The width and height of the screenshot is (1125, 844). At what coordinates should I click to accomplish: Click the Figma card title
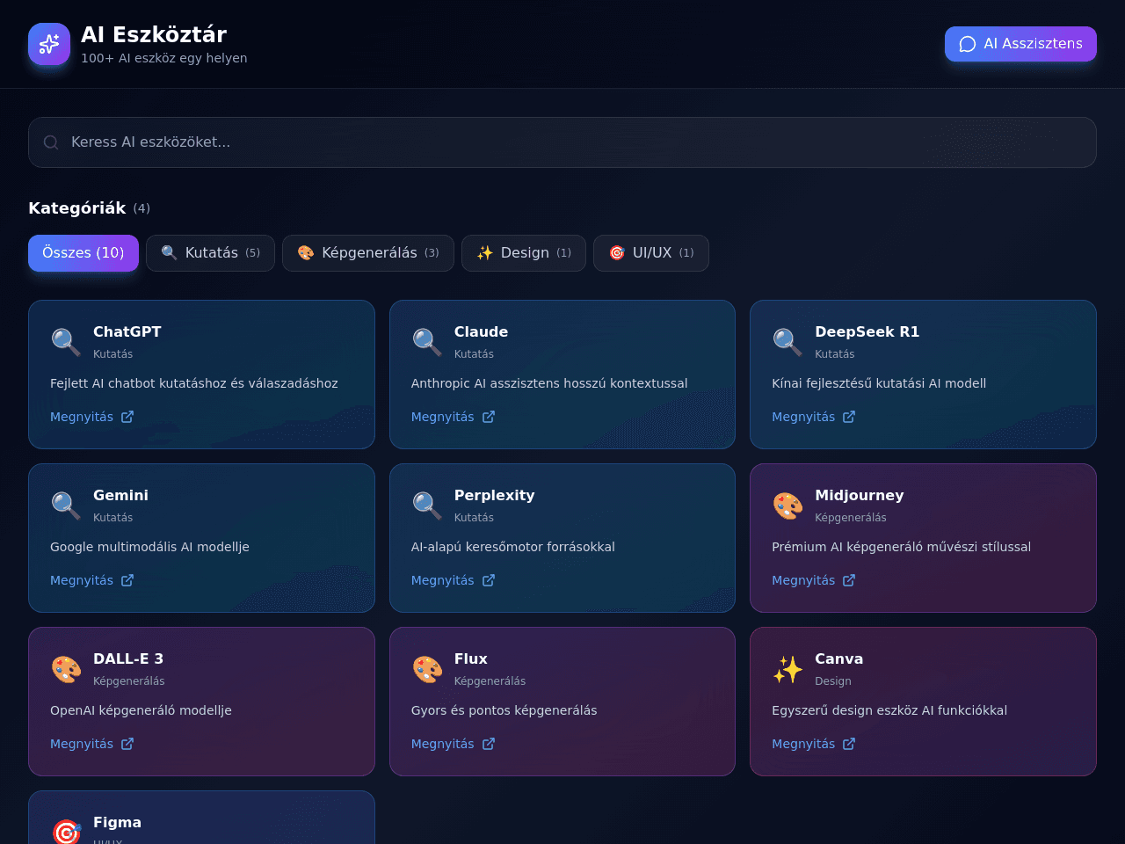tap(117, 823)
